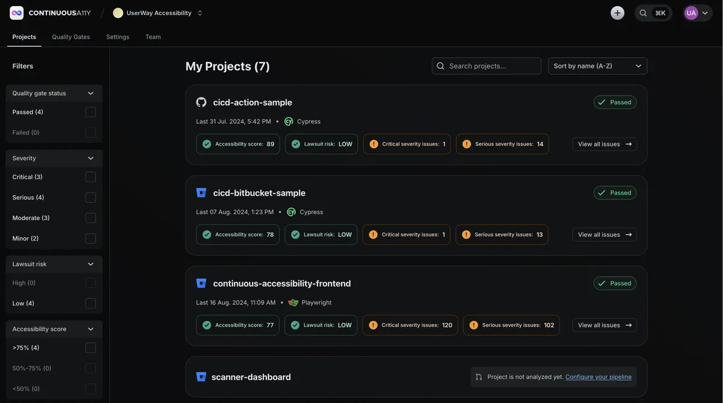This screenshot has height=403, width=723.
Task: Click the UserWay Accessibility organization avatar
Action: pyautogui.click(x=118, y=13)
